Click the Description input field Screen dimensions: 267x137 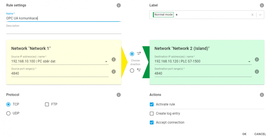pyautogui.click(x=64, y=31)
